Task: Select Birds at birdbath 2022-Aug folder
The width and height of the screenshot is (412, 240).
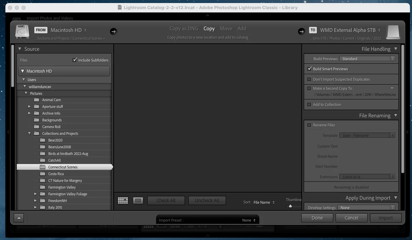Action: click(68, 154)
